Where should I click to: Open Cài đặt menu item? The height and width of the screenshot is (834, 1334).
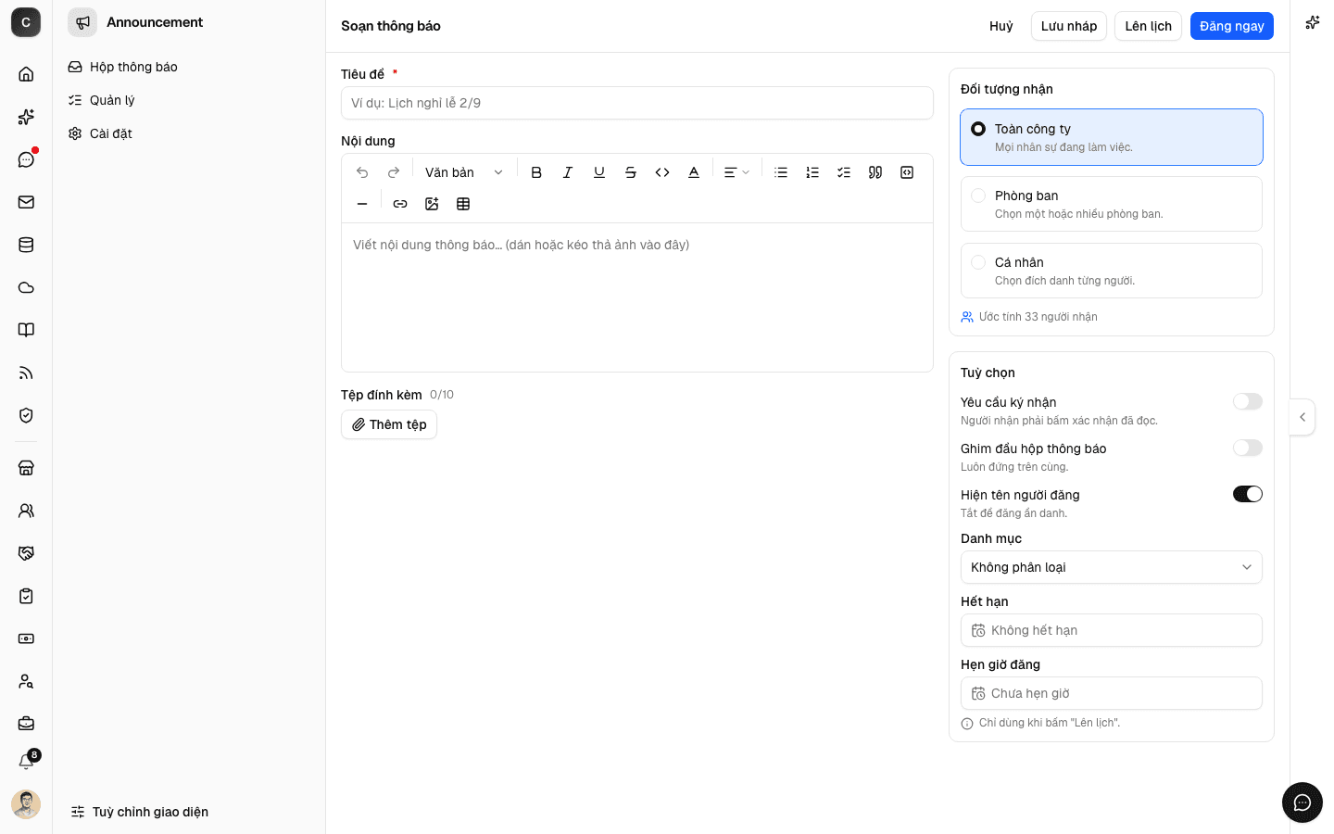[x=189, y=133]
